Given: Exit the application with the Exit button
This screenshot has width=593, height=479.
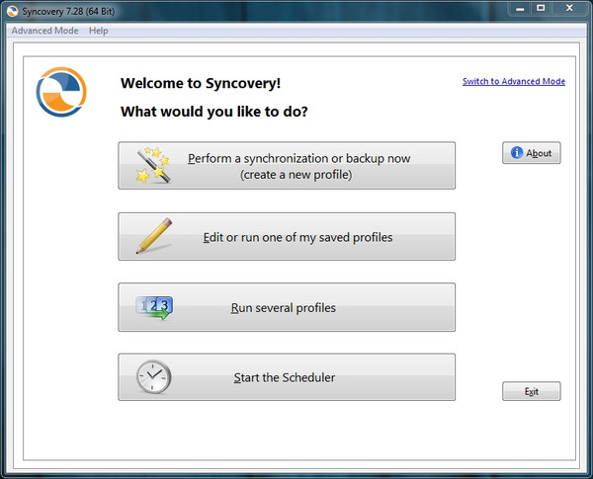Looking at the screenshot, I should (532, 391).
